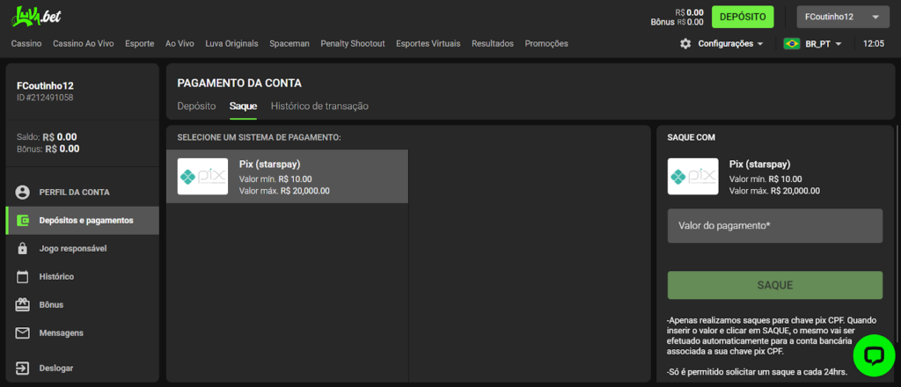Viewport: 901px width, 387px height.
Task: Click the Mensagens envelope icon
Action: pyautogui.click(x=23, y=332)
